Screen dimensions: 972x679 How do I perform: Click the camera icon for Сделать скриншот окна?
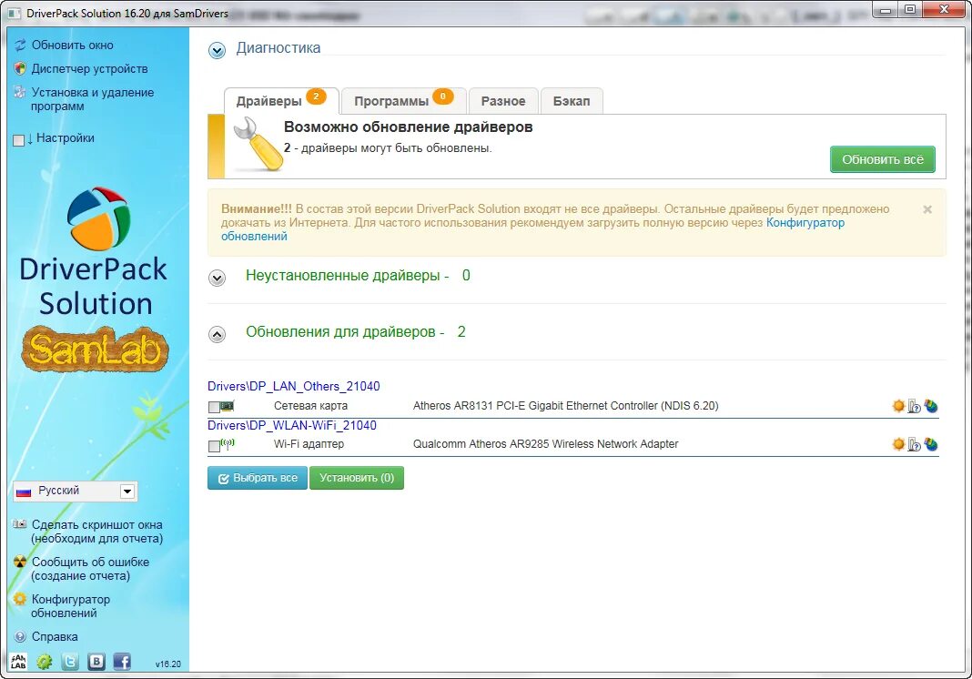(x=20, y=524)
